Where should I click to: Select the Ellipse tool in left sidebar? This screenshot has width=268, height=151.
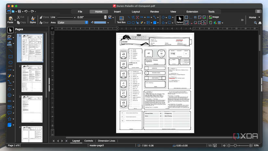[10, 63]
